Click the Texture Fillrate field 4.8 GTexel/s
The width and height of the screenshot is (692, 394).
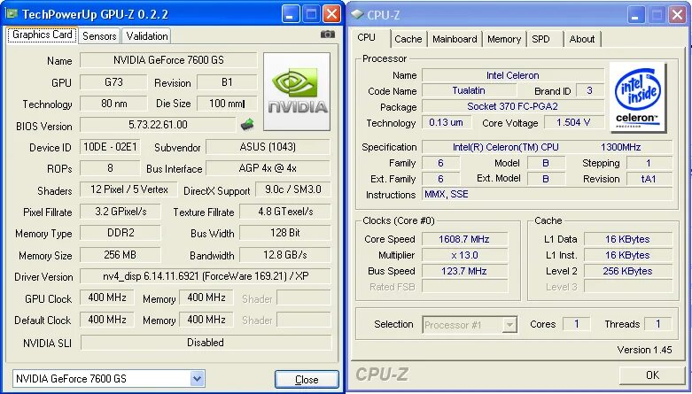coord(285,212)
